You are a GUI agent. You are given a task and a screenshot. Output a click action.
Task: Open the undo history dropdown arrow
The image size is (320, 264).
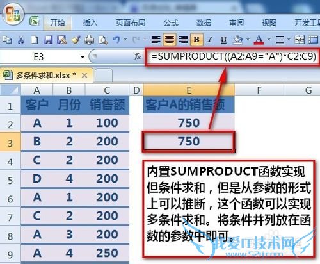(x=125, y=40)
